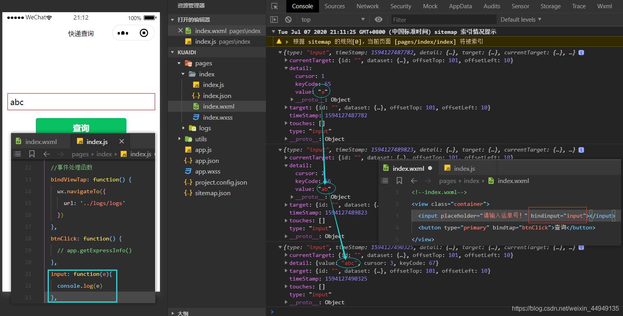Click the bookmark icon above index.js code
Image resolution: width=623 pixels, height=316 pixels.
pyautogui.click(x=32, y=154)
